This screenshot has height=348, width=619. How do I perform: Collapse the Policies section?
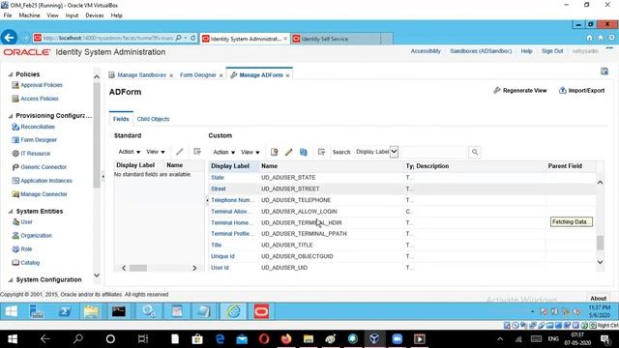[11, 74]
